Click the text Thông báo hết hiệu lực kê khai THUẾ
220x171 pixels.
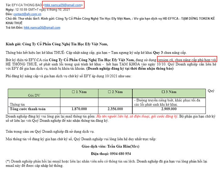tap(35, 53)
